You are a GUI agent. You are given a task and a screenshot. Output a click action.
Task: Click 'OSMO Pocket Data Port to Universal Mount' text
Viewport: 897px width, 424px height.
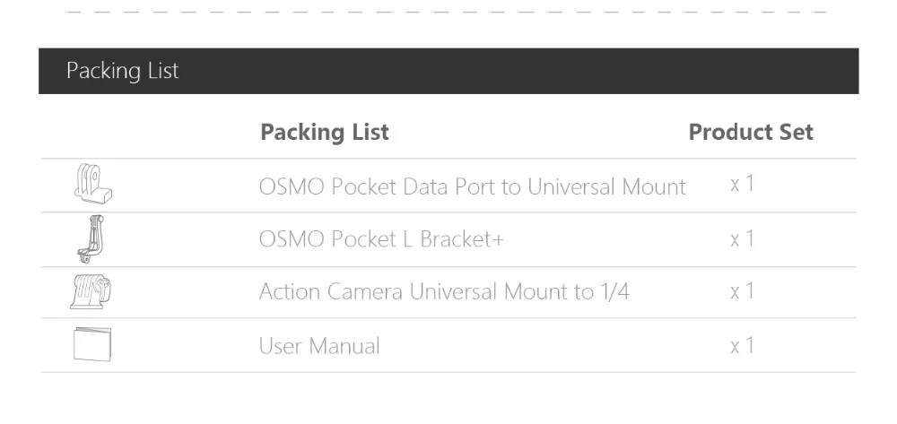coord(472,186)
